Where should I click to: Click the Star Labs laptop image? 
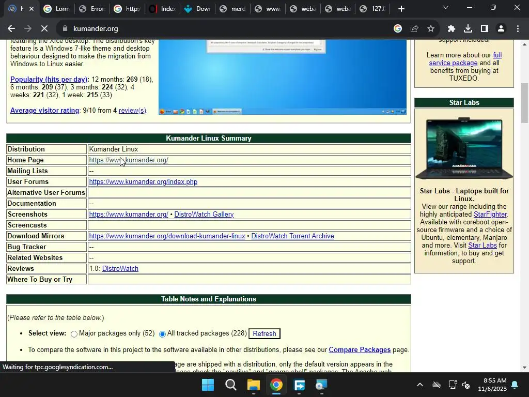click(x=464, y=148)
